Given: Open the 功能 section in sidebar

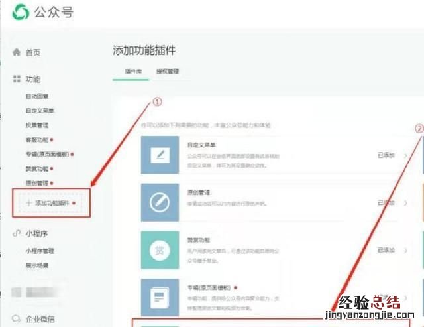Looking at the screenshot, I should click(33, 79).
